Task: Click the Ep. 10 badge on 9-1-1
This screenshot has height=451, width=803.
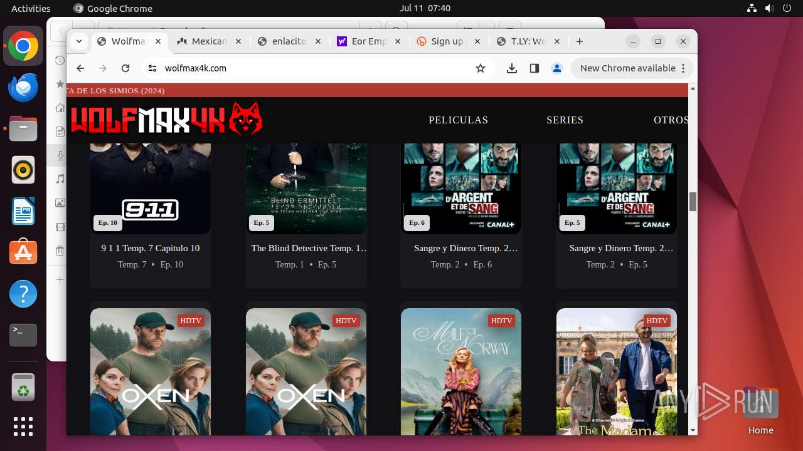Action: click(x=108, y=222)
